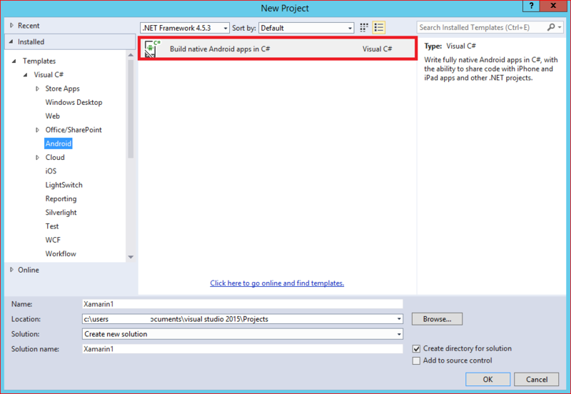The image size is (571, 394).
Task: Select Office/SharePoint category label
Action: click(x=74, y=130)
